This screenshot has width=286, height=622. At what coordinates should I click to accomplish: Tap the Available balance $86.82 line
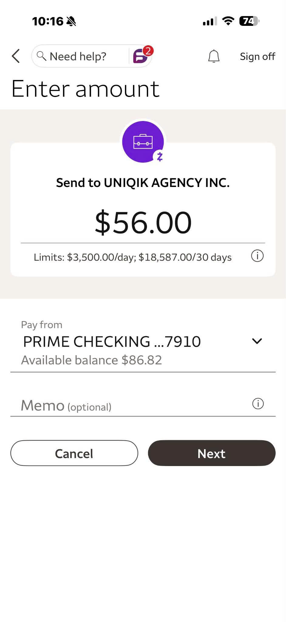pyautogui.click(x=91, y=360)
